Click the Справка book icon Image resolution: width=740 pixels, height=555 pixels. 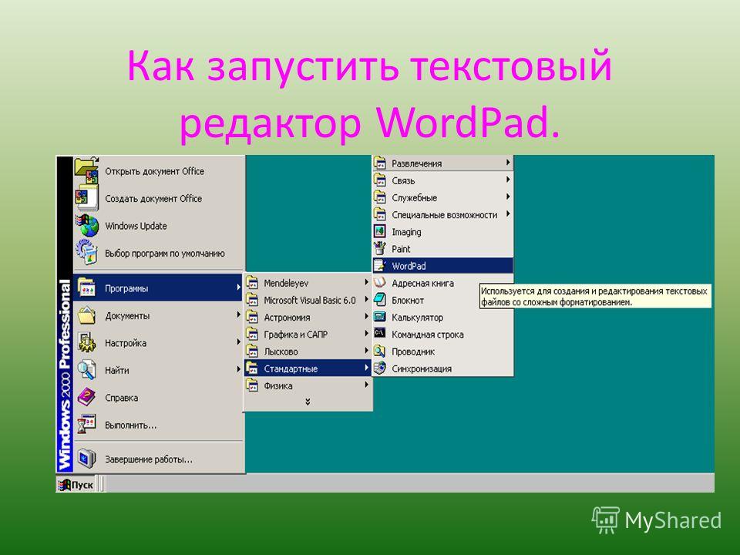[x=87, y=398]
